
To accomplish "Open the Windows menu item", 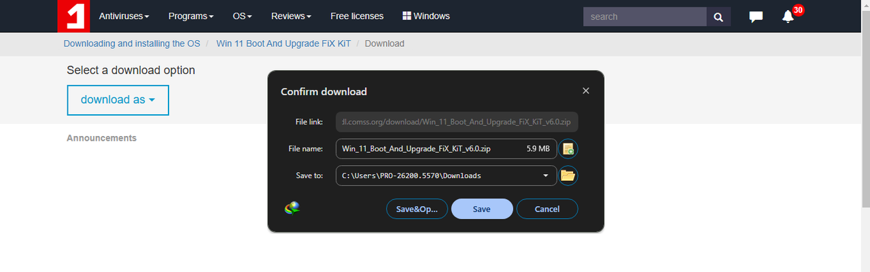I will [426, 16].
